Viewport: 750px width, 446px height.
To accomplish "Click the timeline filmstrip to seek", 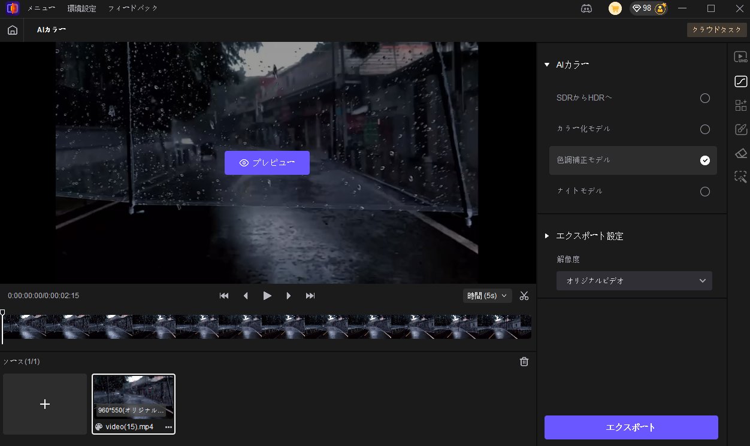I will click(x=267, y=327).
